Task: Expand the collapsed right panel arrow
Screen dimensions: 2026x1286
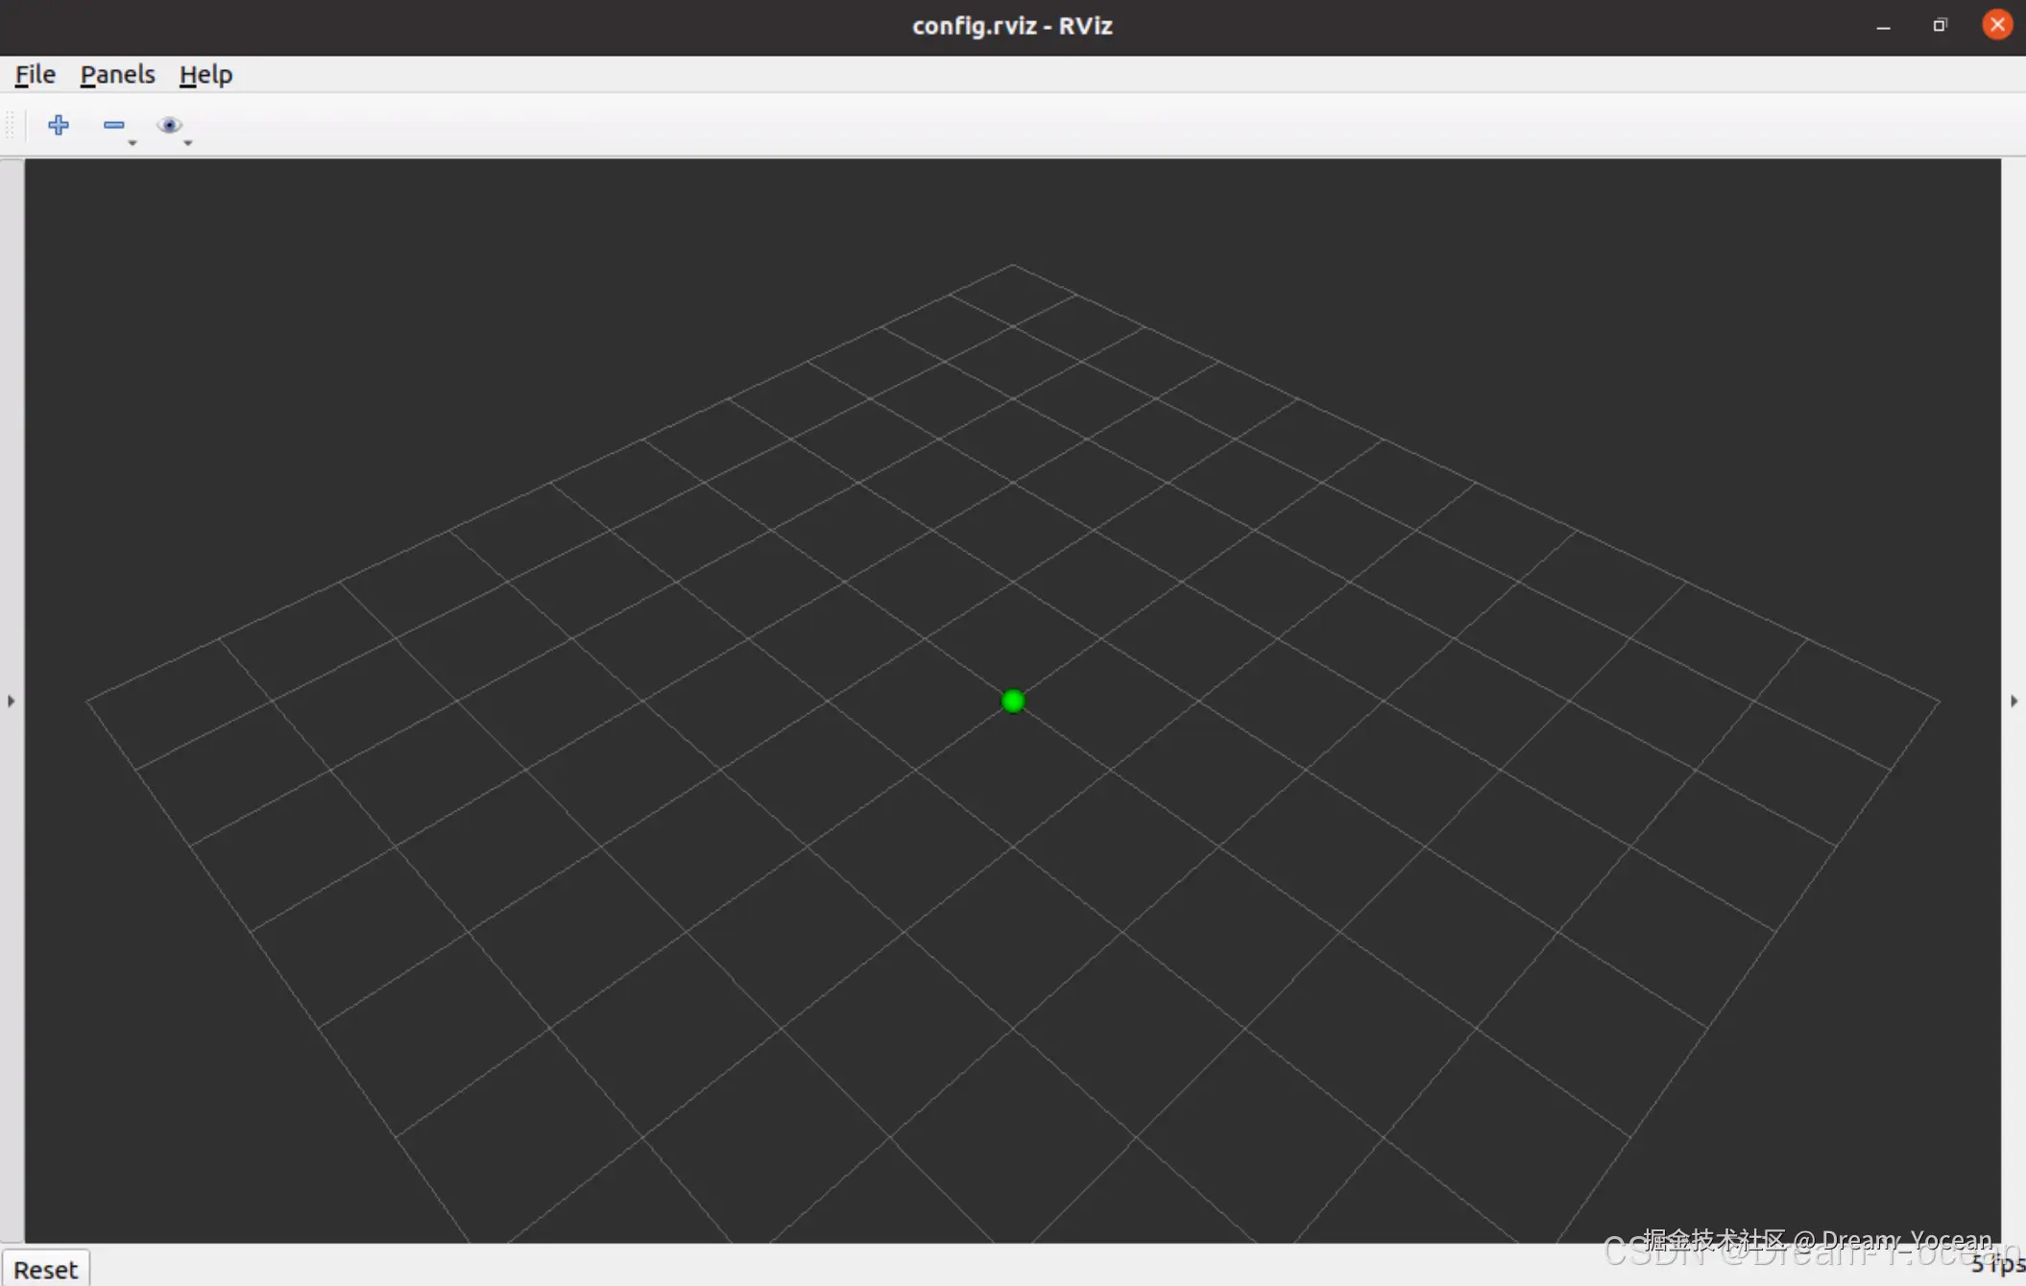Action: point(2014,702)
